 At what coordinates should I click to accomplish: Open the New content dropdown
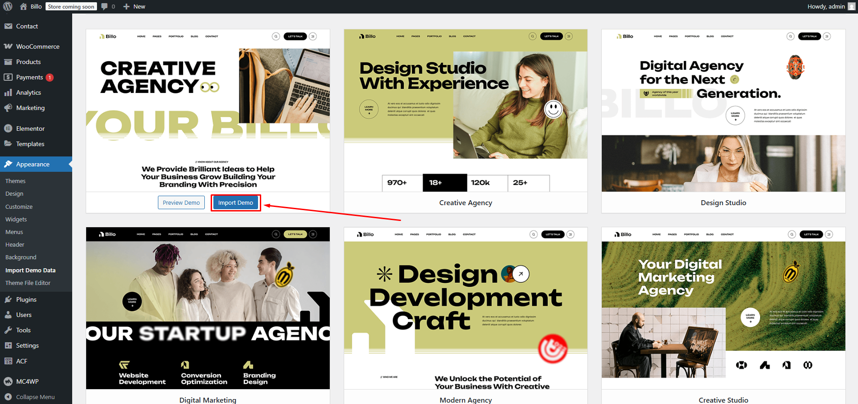click(134, 6)
